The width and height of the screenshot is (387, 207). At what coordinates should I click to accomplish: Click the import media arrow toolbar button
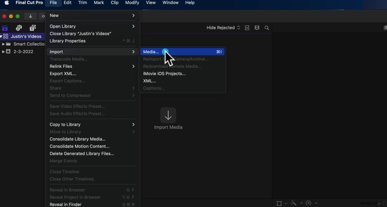[30, 16]
